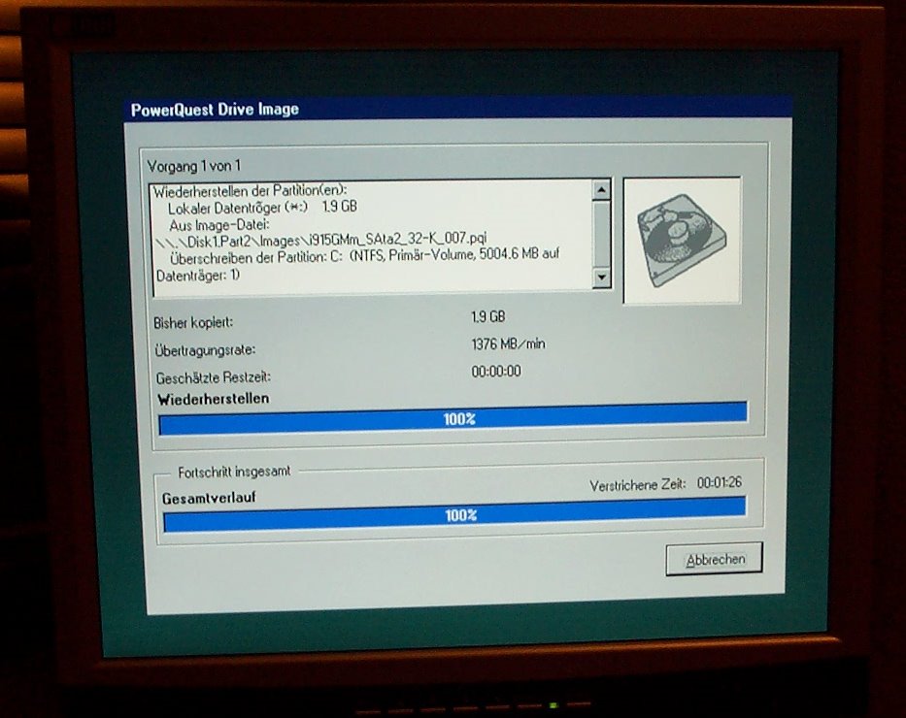Click the 'Lokaler Datenträger (*:) 1.9 GB' line
The image size is (906, 718).
pos(262,208)
